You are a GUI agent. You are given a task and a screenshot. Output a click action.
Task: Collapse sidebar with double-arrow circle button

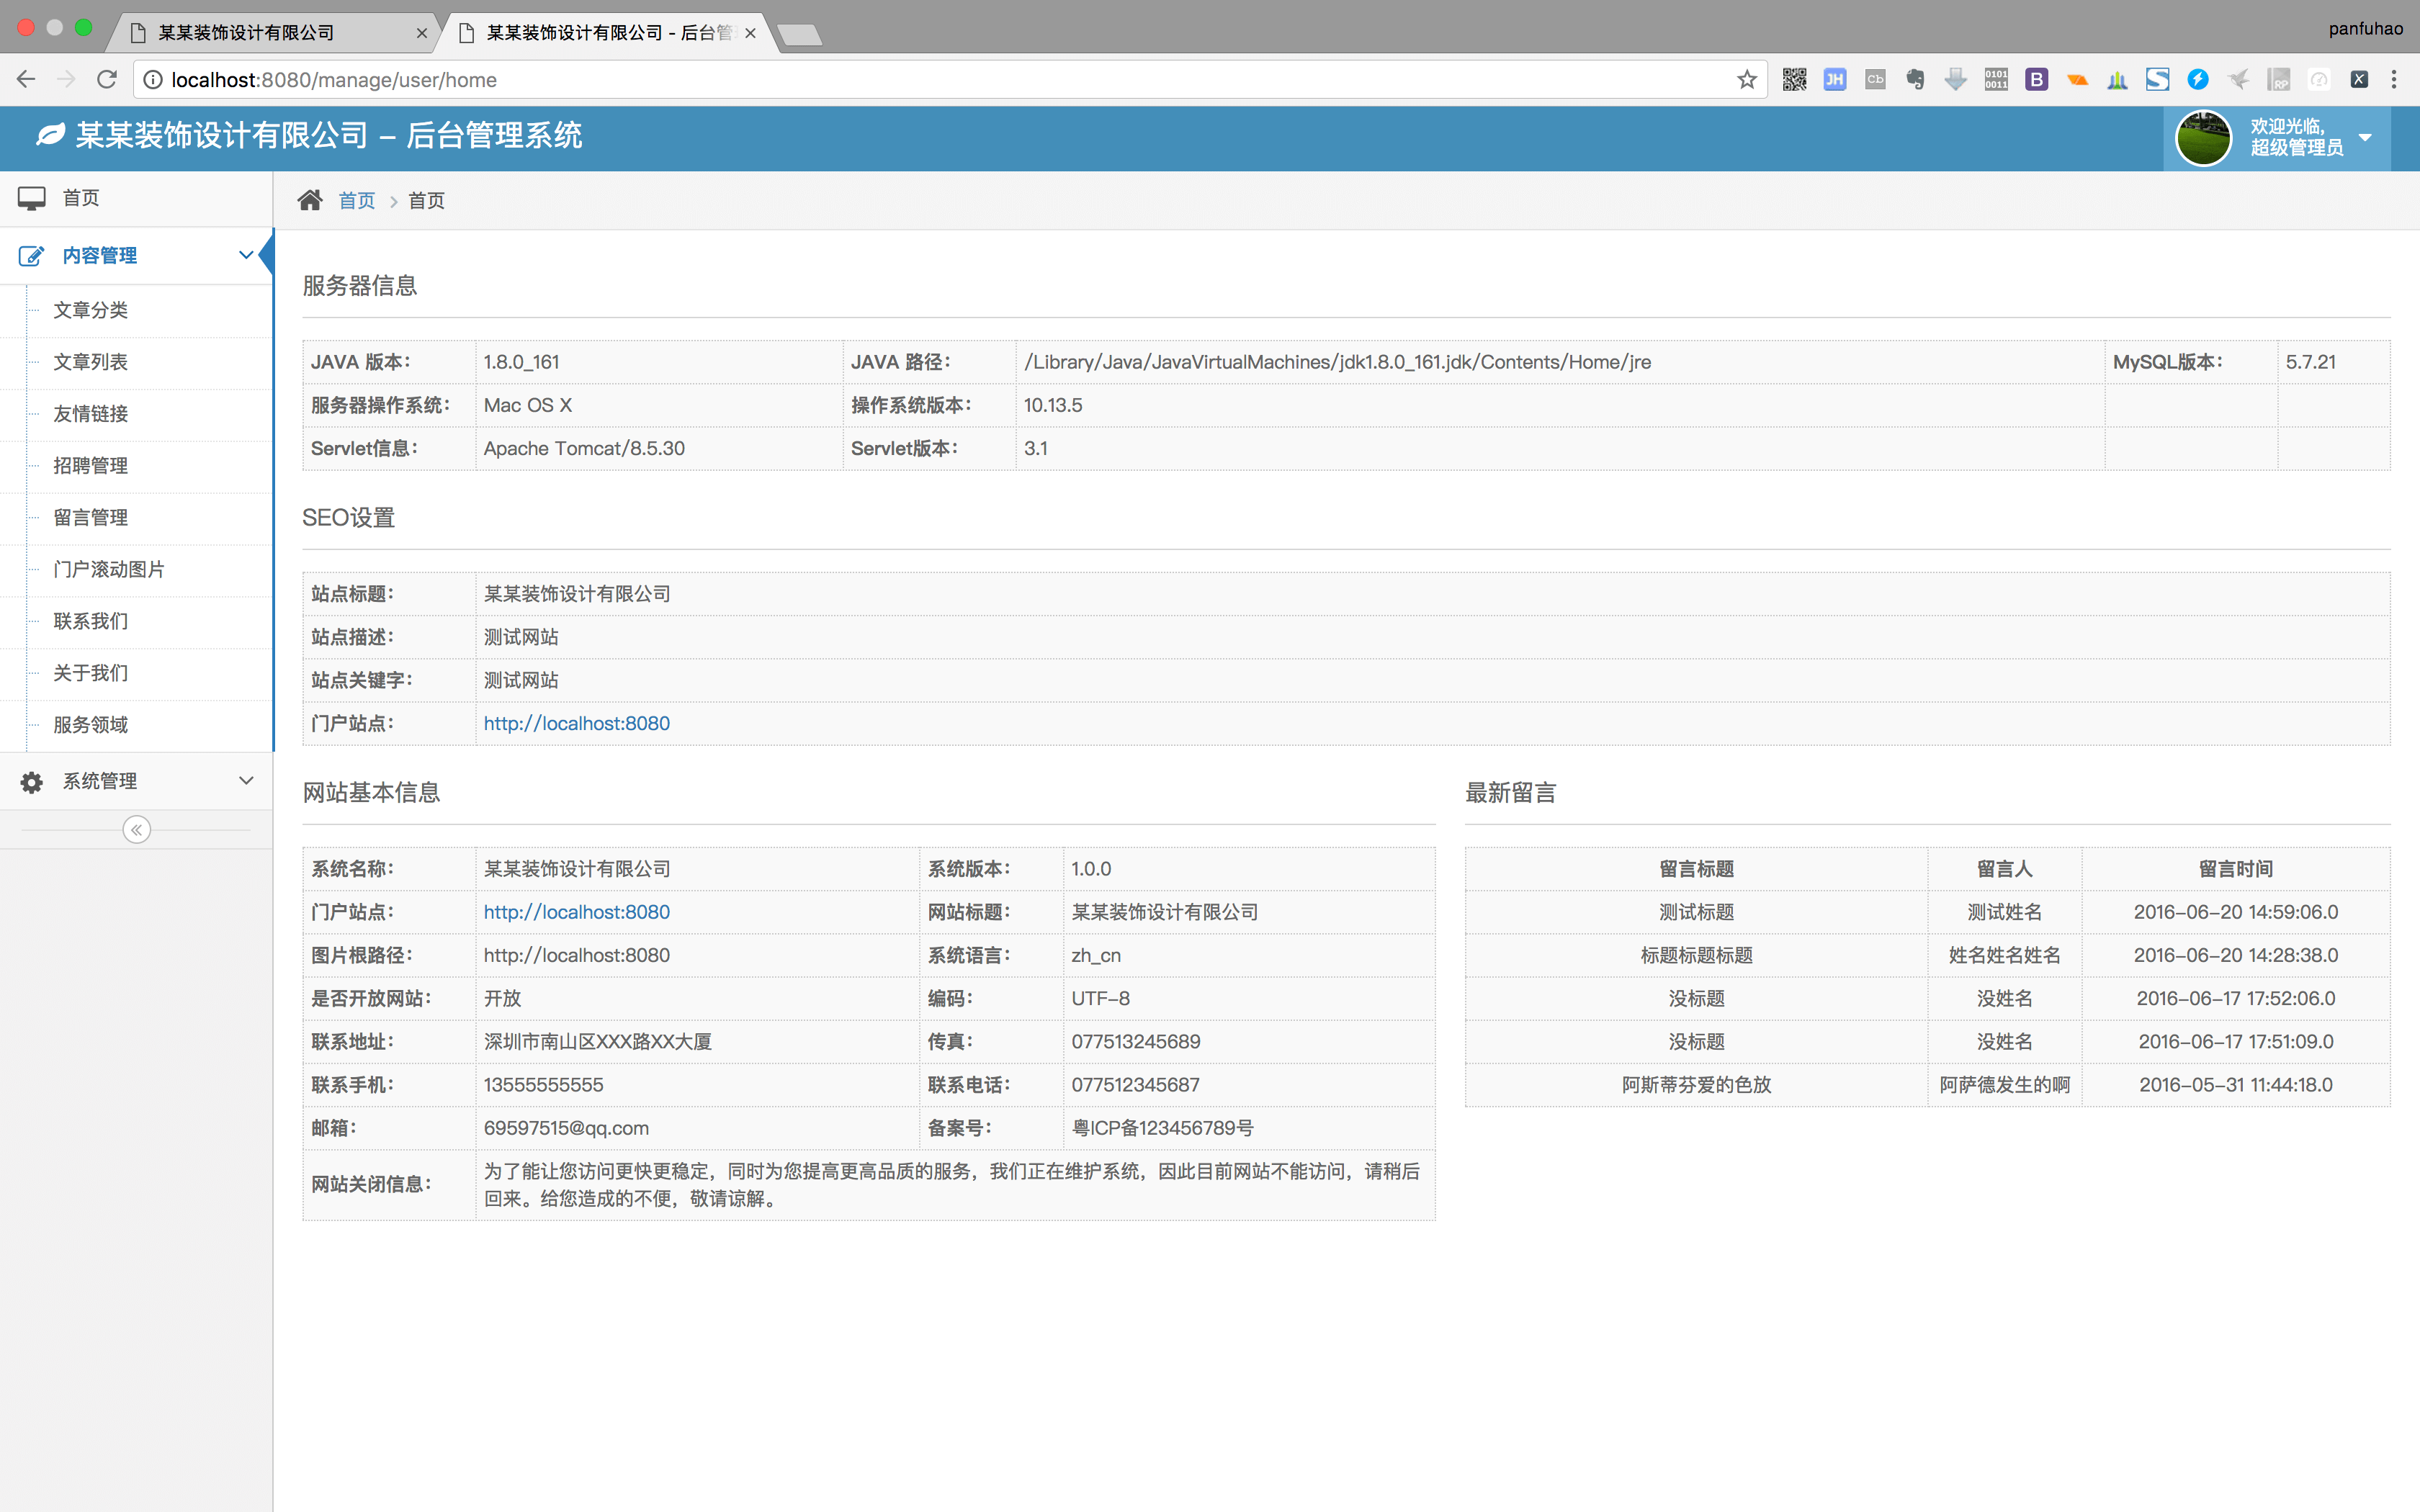[x=137, y=830]
